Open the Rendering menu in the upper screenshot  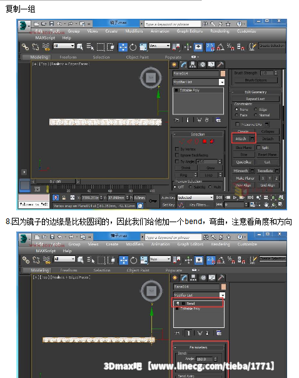(x=220, y=31)
